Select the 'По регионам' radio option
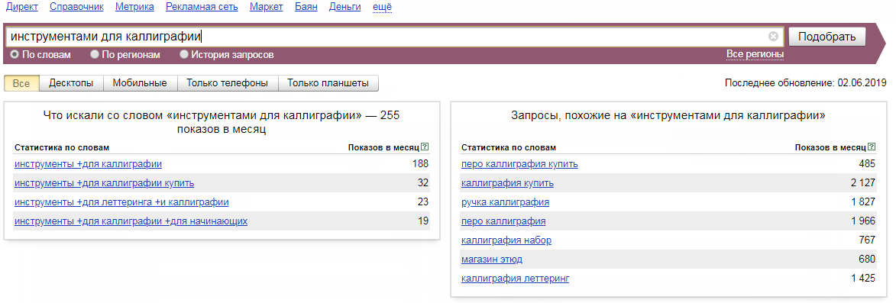The image size is (896, 303). (95, 55)
